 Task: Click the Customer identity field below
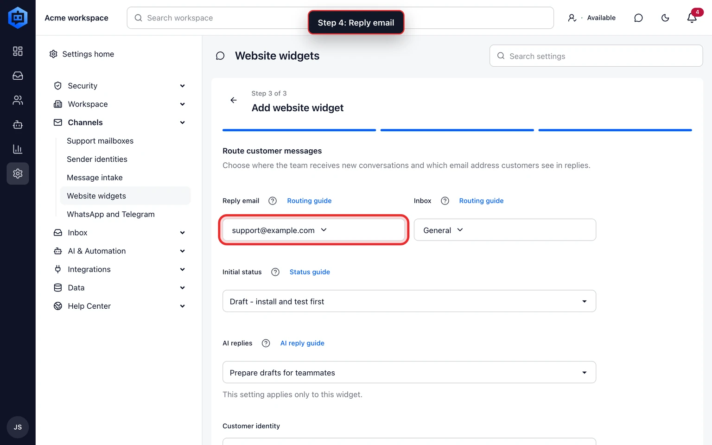click(409, 441)
